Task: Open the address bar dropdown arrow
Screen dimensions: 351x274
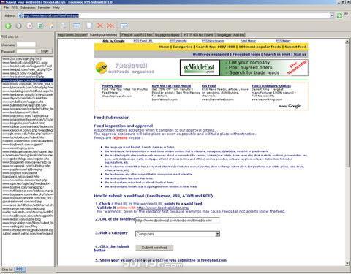Action: click(332, 15)
